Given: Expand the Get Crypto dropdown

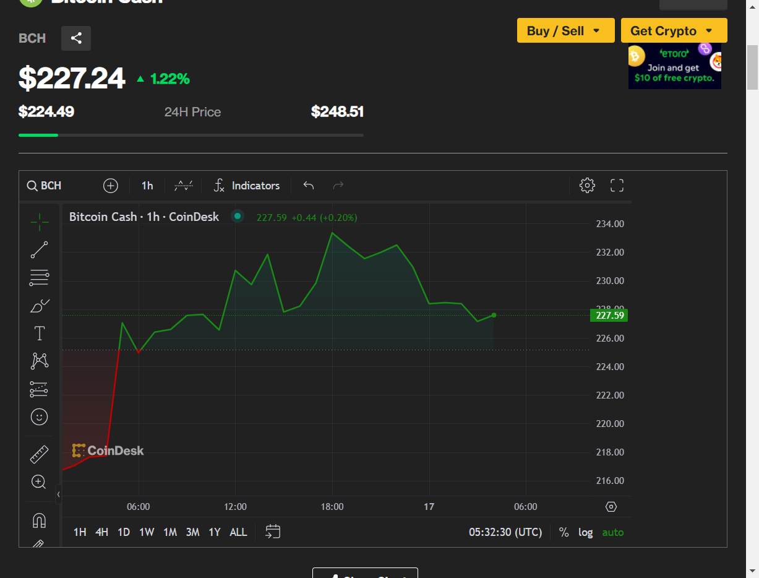Looking at the screenshot, I should pos(674,30).
